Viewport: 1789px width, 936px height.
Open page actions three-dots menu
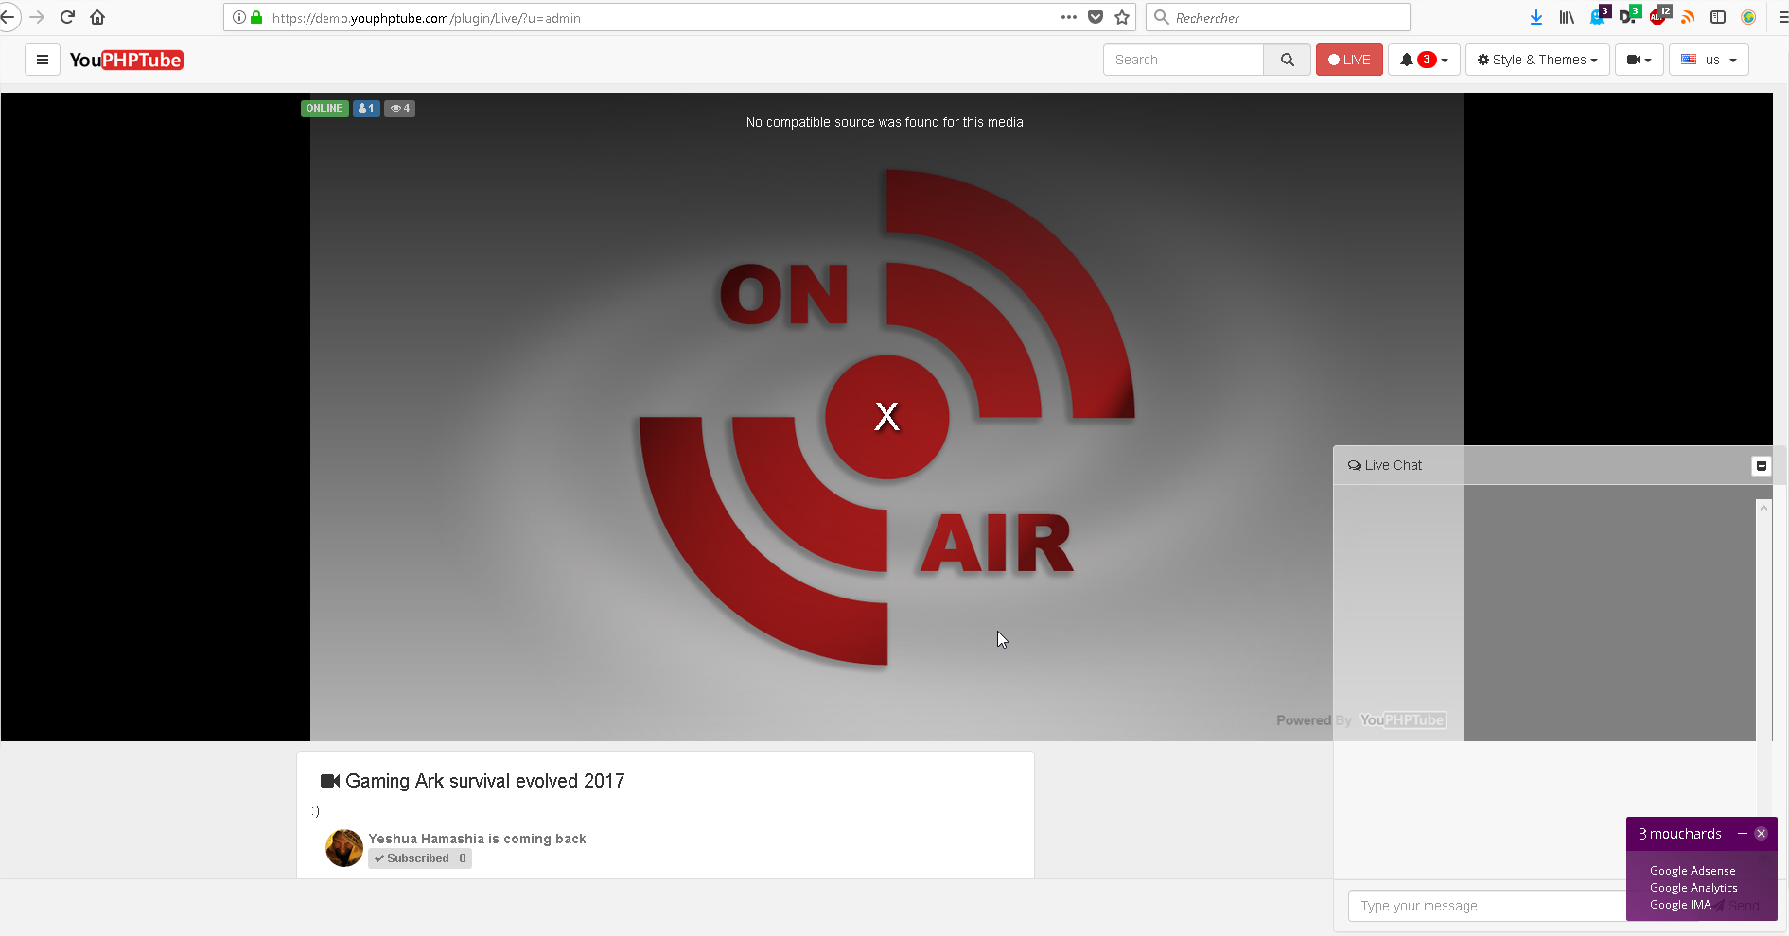coord(1069,17)
